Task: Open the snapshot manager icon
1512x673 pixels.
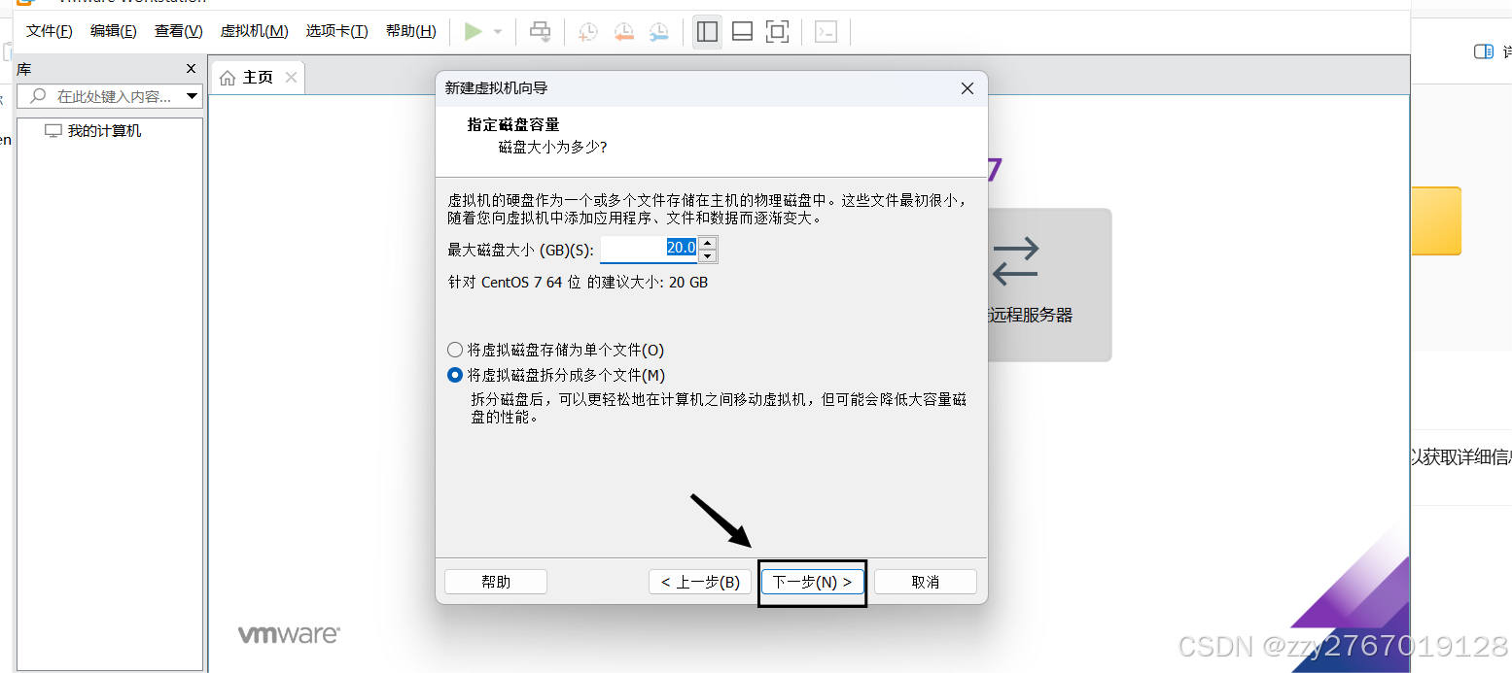Action: click(659, 32)
